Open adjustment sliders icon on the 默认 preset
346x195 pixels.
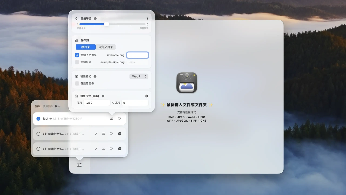(x=112, y=119)
